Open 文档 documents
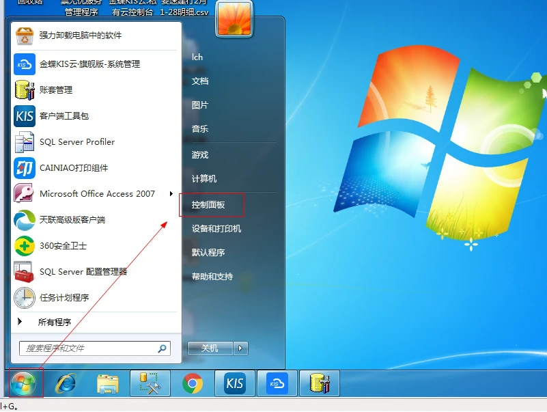This screenshot has height=412, width=547. [x=200, y=81]
